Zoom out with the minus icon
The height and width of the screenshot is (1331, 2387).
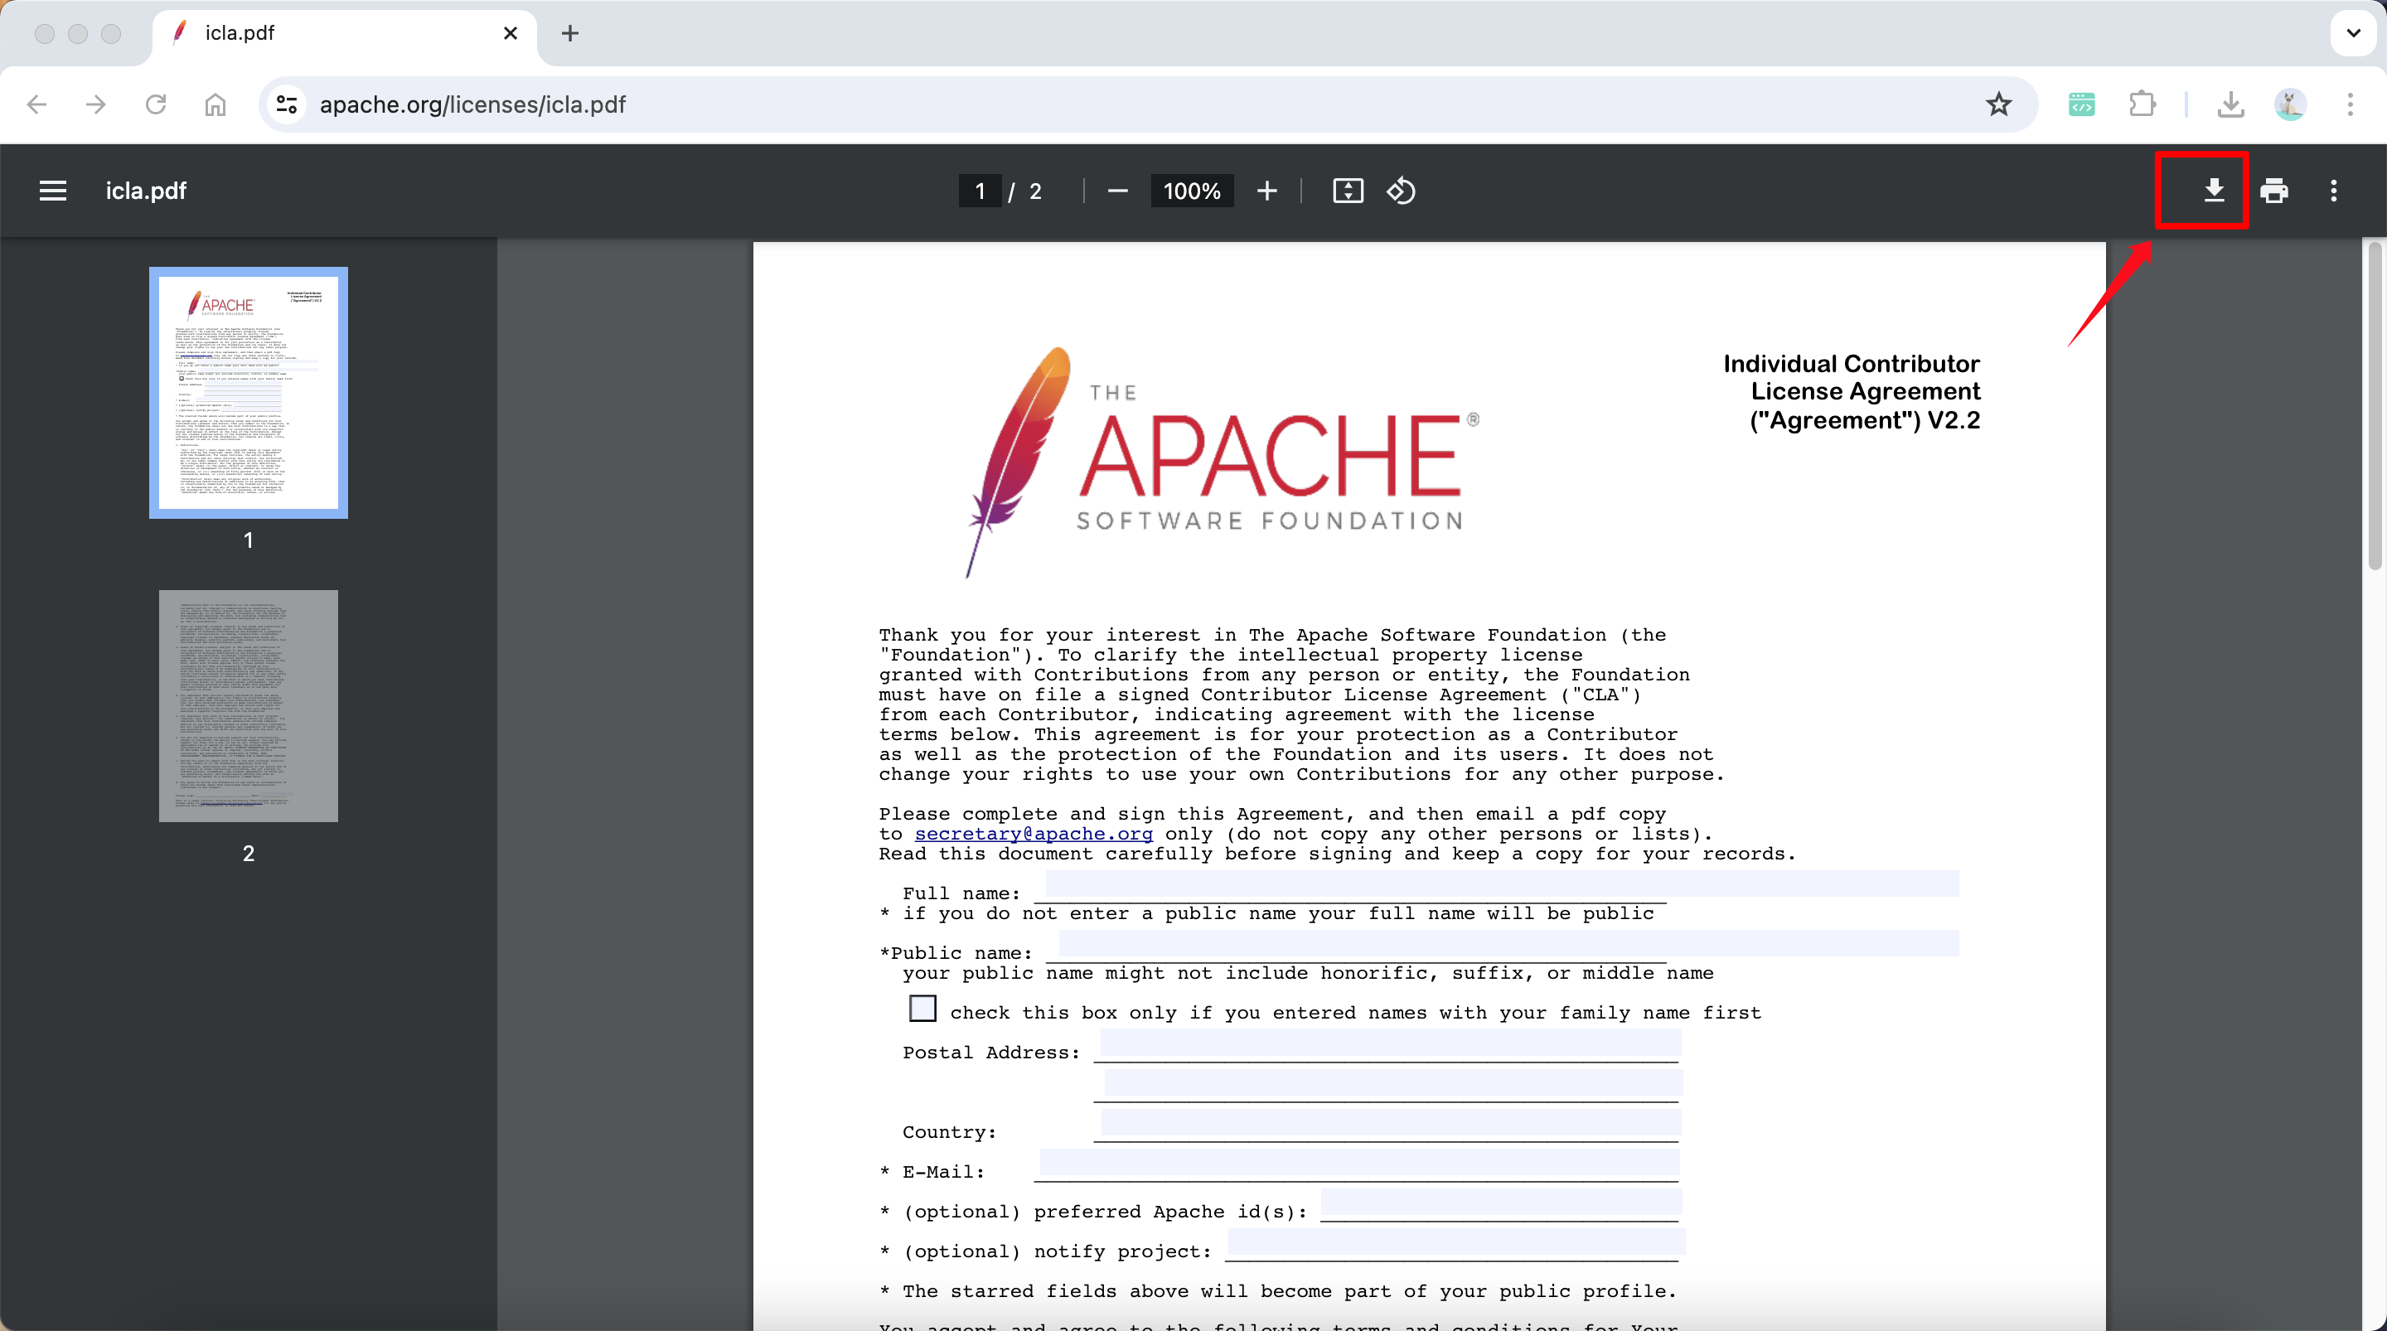[x=1117, y=191]
